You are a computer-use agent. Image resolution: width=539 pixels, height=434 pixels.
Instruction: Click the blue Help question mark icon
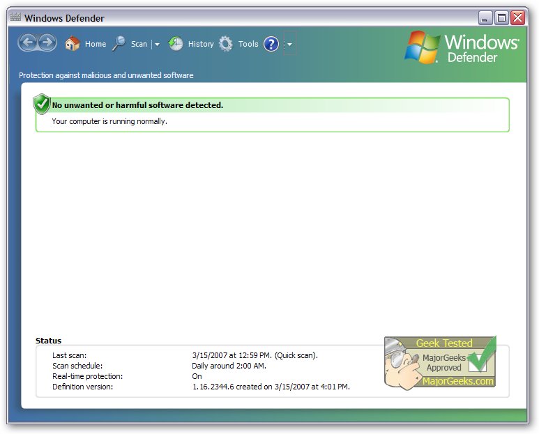(271, 44)
